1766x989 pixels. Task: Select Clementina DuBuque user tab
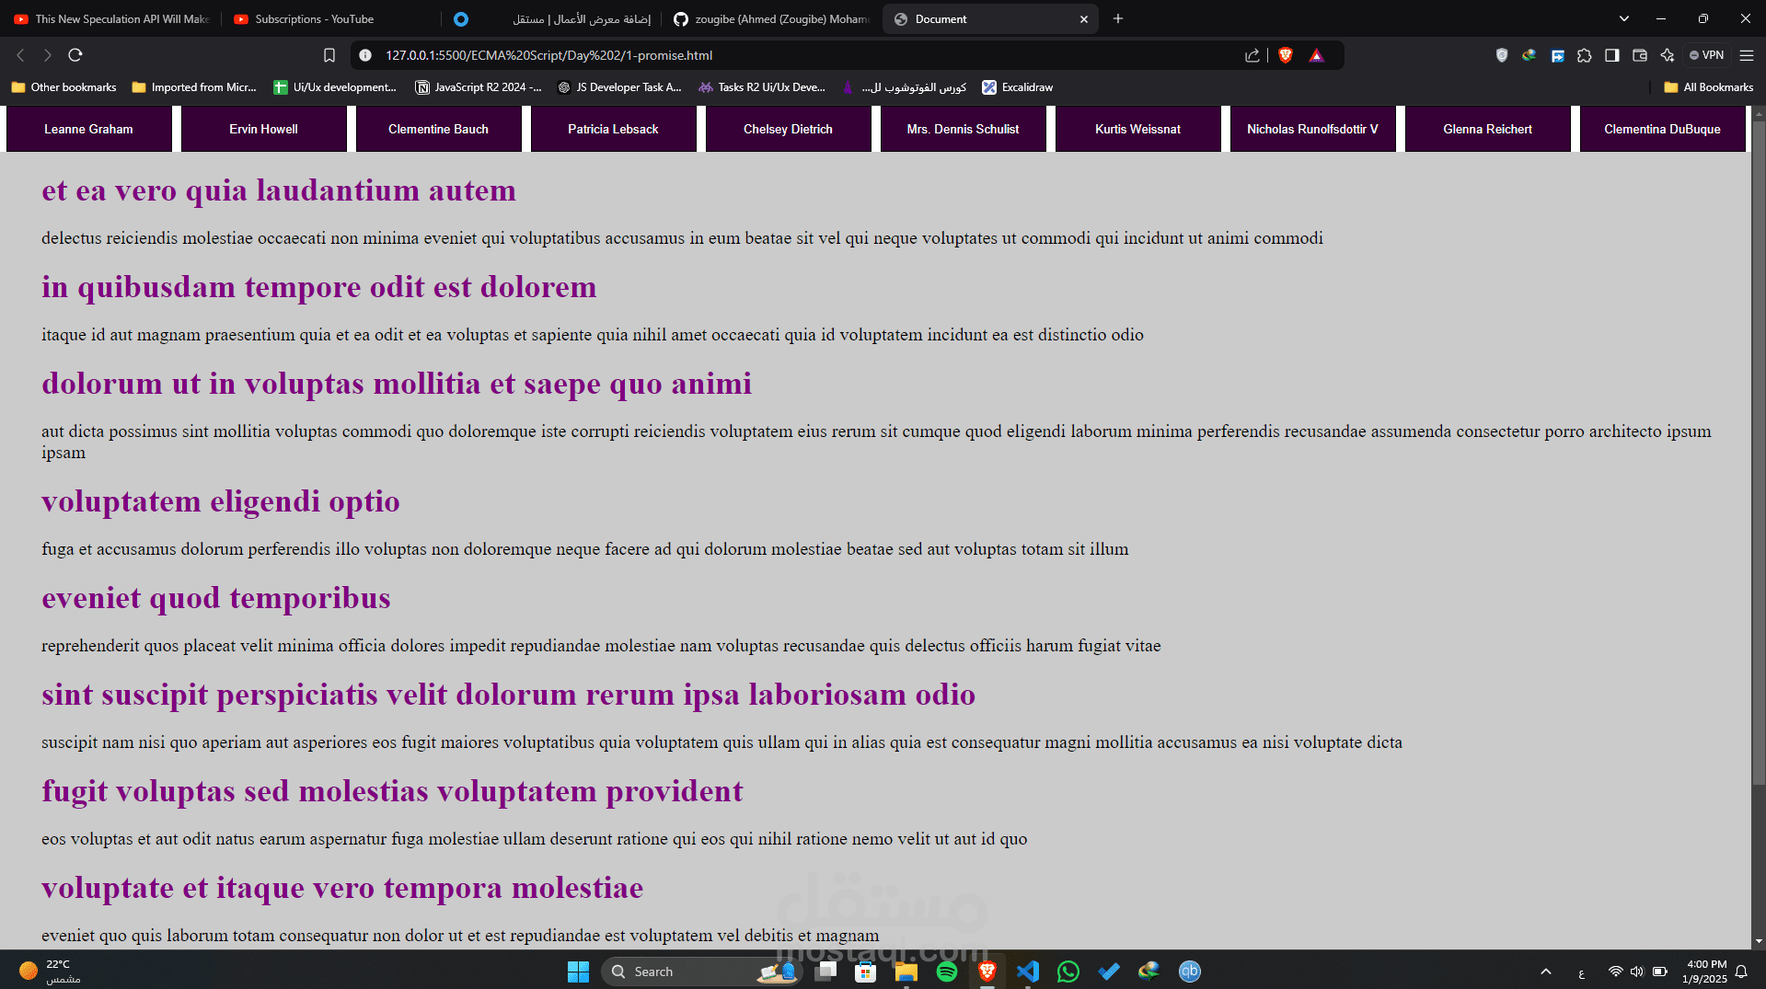[x=1662, y=129]
